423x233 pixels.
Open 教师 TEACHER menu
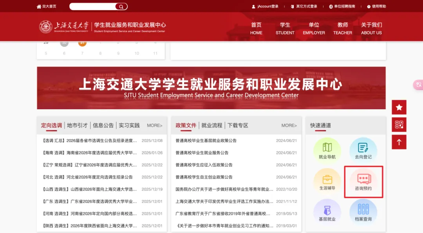point(343,28)
